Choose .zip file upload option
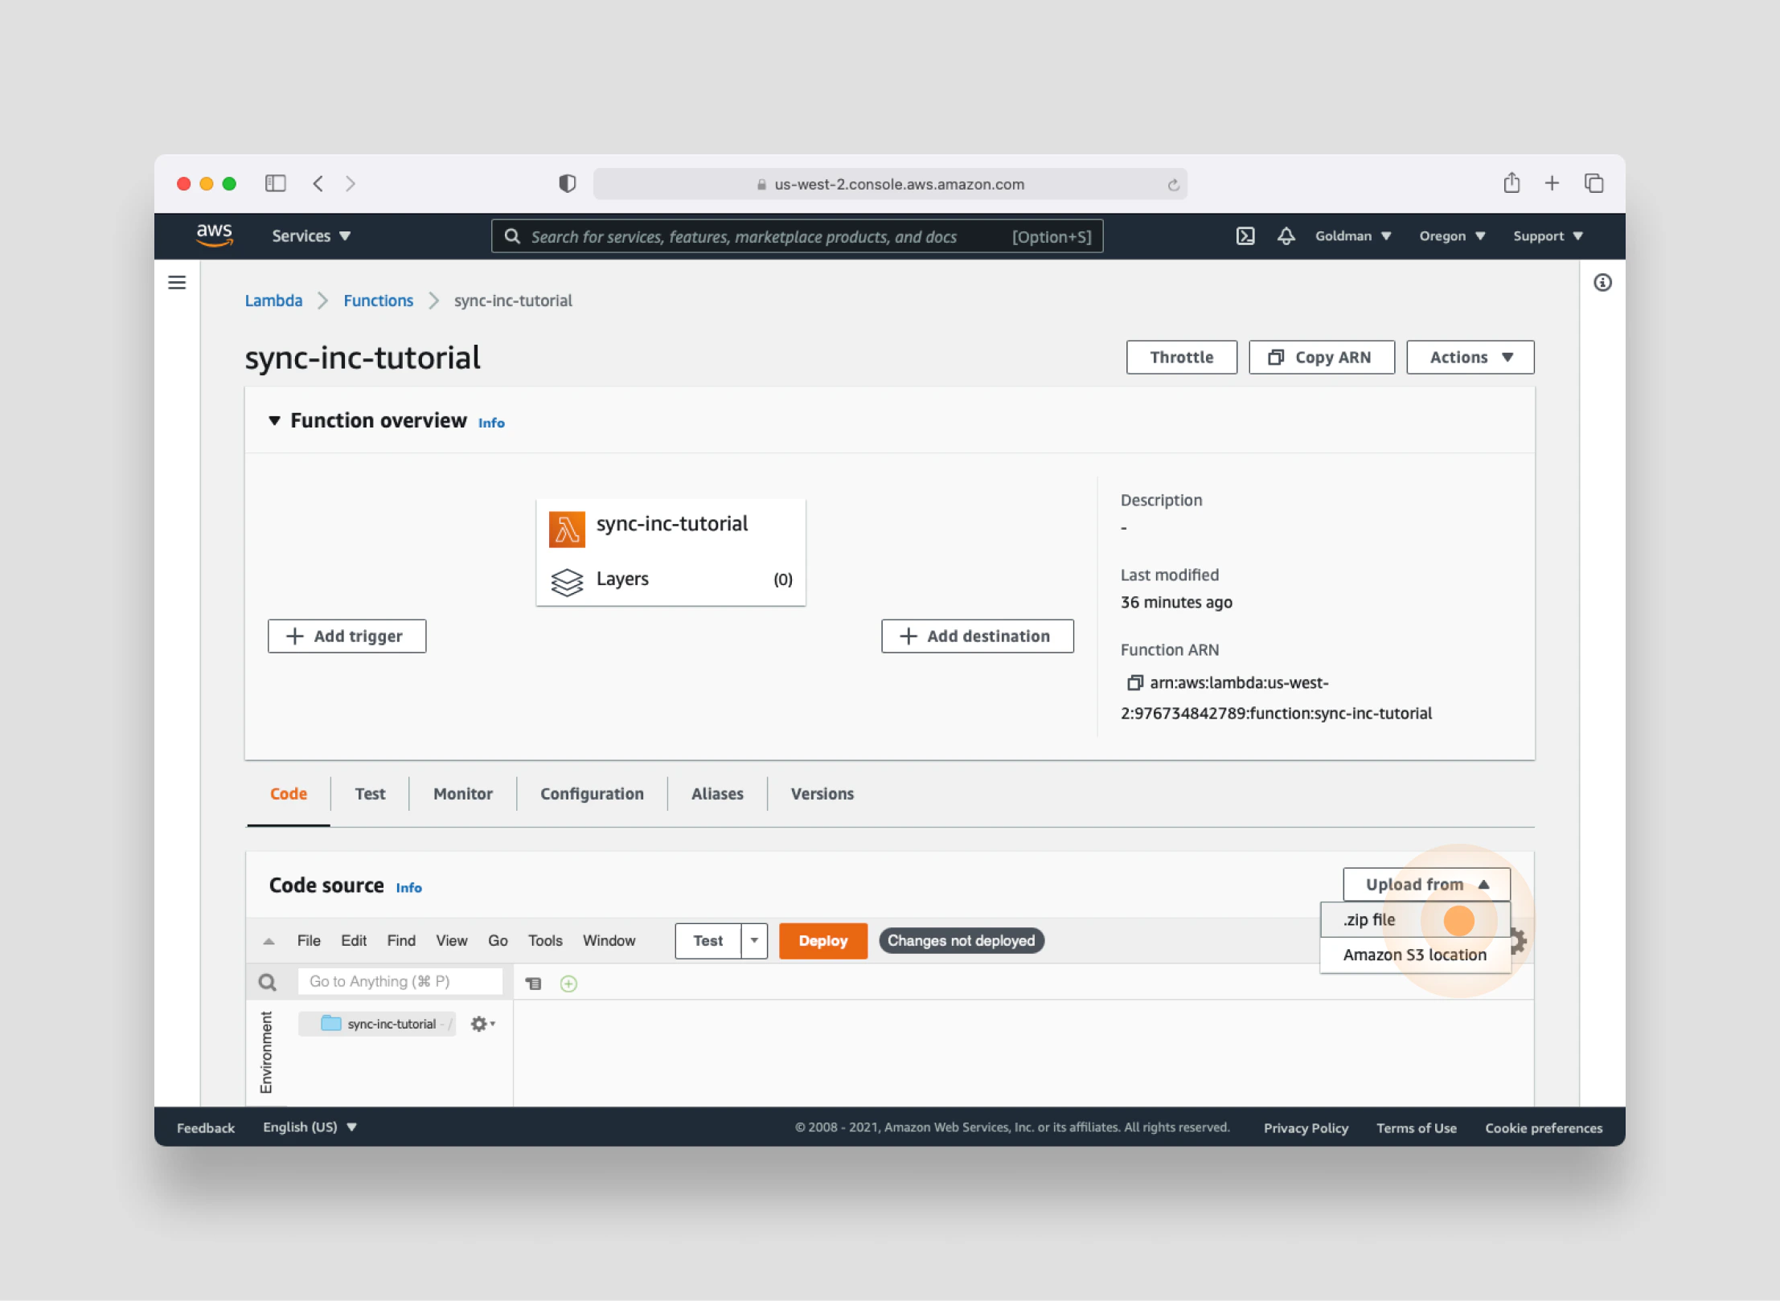The width and height of the screenshot is (1780, 1301). point(1415,920)
